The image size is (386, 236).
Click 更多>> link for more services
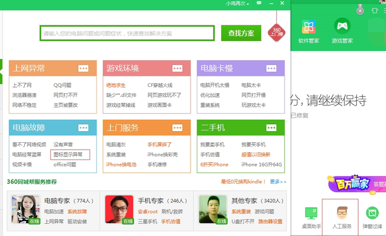coord(278,182)
